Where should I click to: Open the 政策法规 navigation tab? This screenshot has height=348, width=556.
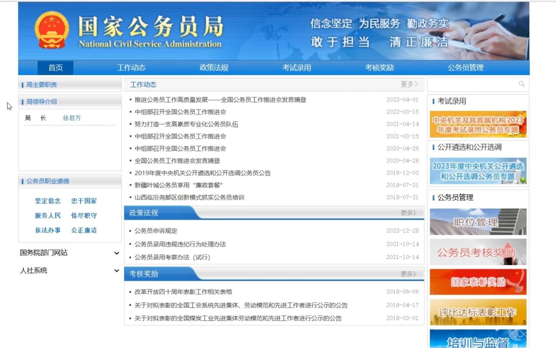pyautogui.click(x=214, y=68)
